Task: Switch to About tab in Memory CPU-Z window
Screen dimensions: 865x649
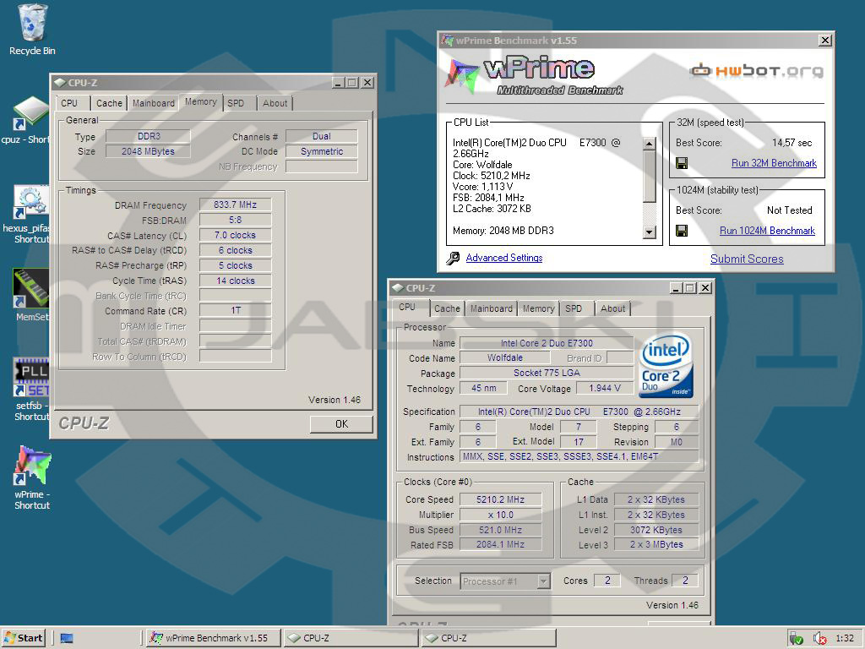Action: tap(275, 103)
